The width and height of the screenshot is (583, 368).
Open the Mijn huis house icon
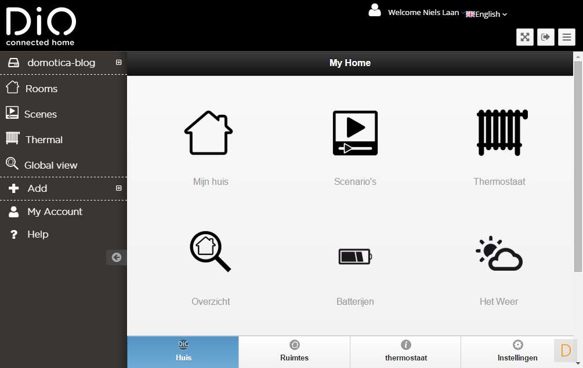(209, 133)
